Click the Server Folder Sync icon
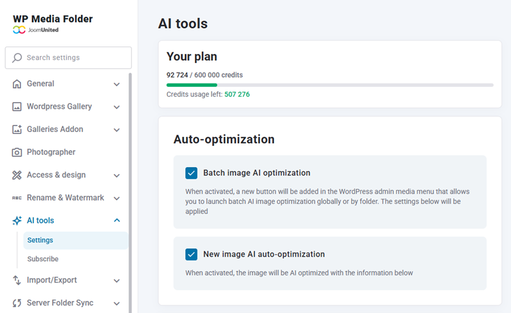 pos(17,303)
